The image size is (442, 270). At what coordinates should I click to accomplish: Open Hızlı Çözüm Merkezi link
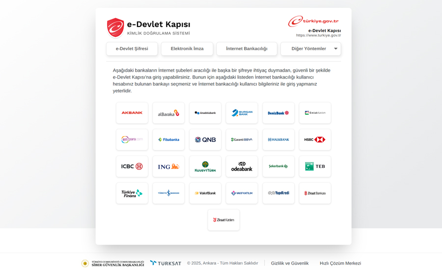(x=340, y=263)
